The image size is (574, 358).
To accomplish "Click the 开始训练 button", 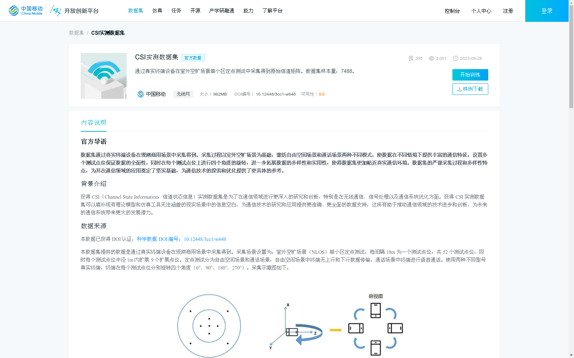I will coord(470,75).
